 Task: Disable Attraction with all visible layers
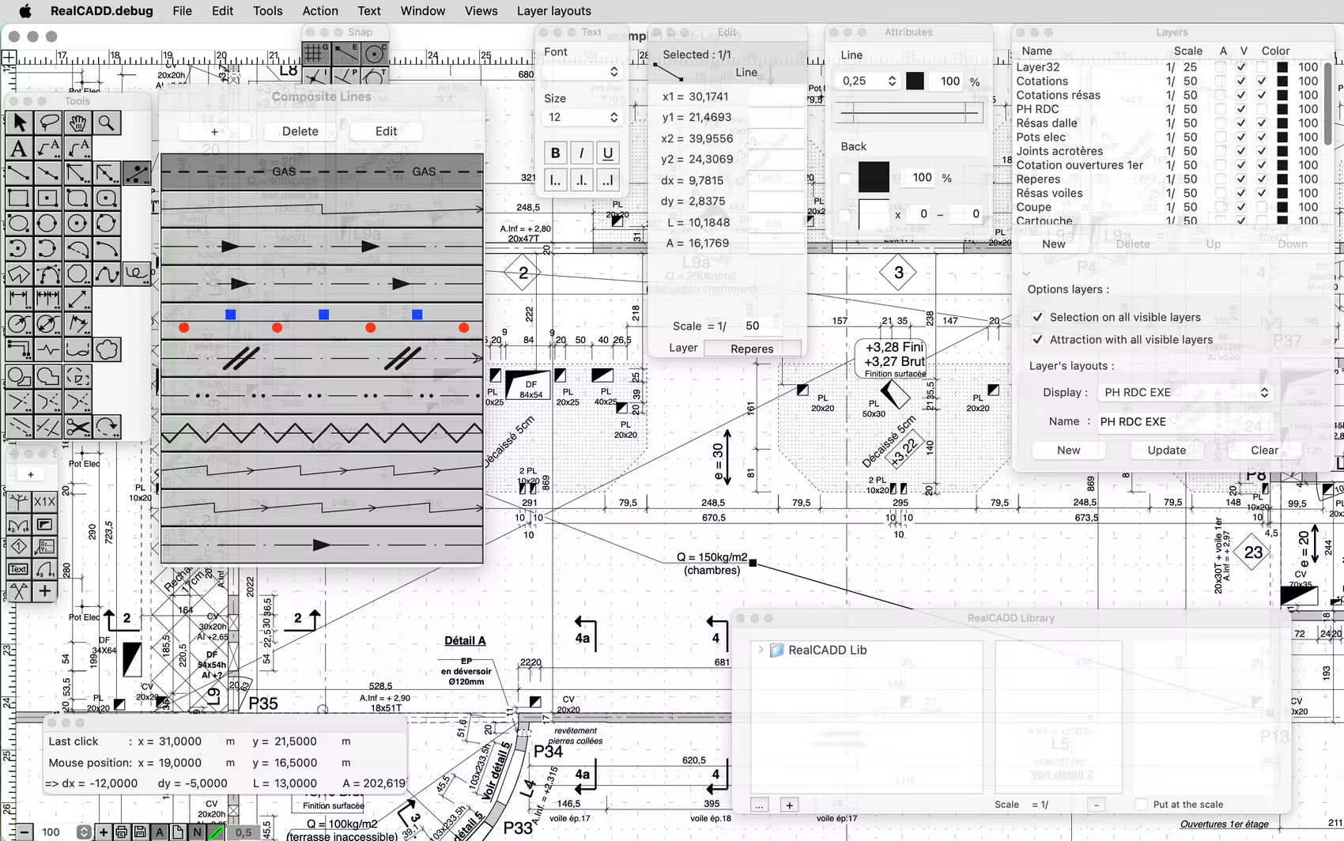coord(1038,339)
